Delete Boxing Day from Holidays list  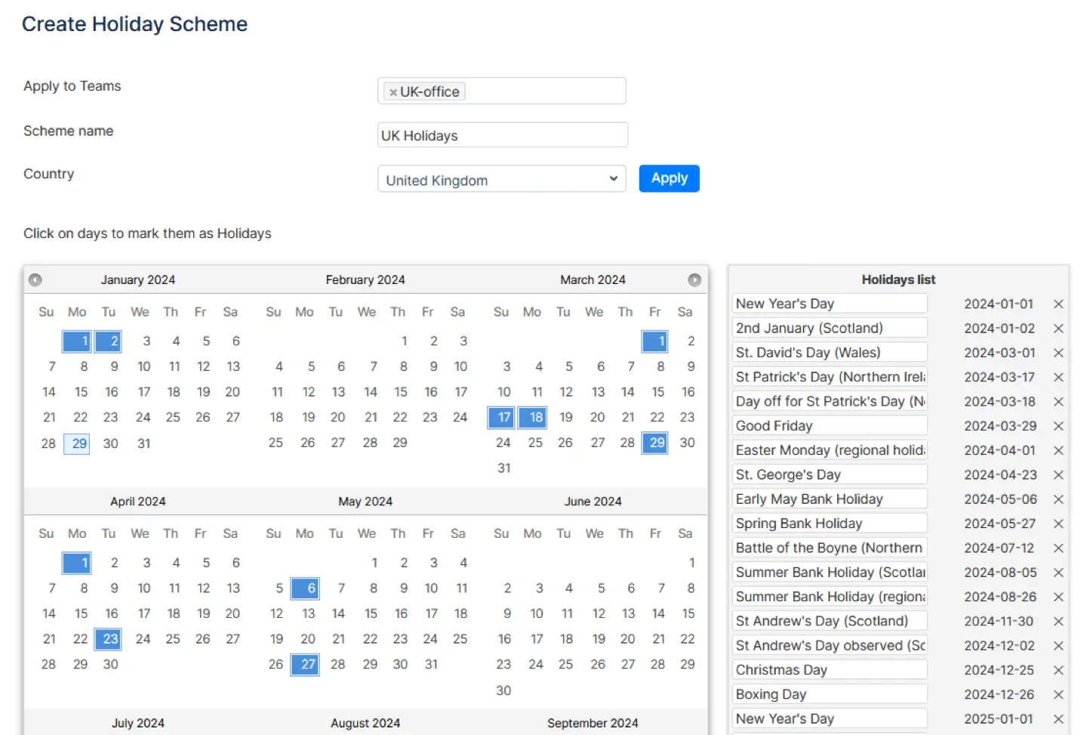pos(1058,694)
